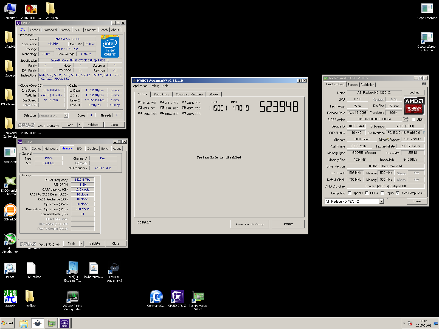Switch to the Aquamark taskbar button
Screen dimensions: 439x329
[x=37, y=323]
